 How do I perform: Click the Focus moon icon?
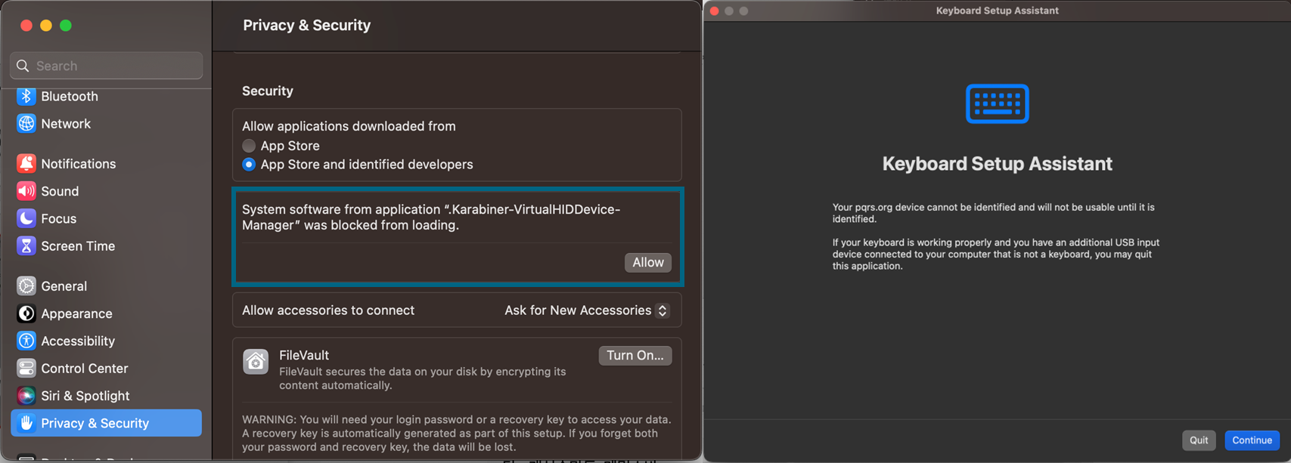tap(26, 218)
